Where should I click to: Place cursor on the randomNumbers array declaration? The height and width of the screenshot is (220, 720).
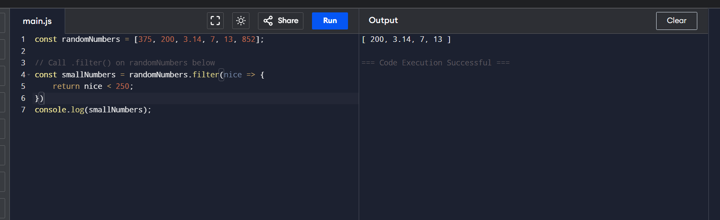[x=91, y=39]
